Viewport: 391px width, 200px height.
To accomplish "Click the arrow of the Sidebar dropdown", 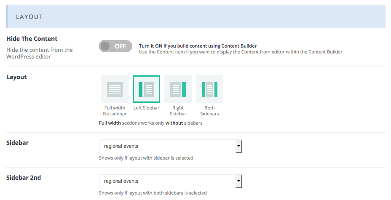I will click(238, 146).
